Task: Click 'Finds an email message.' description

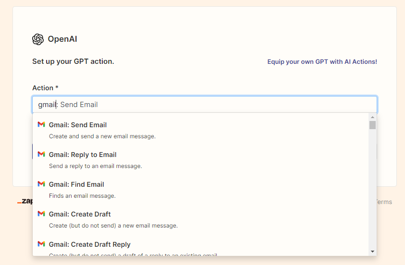Action: [x=83, y=196]
